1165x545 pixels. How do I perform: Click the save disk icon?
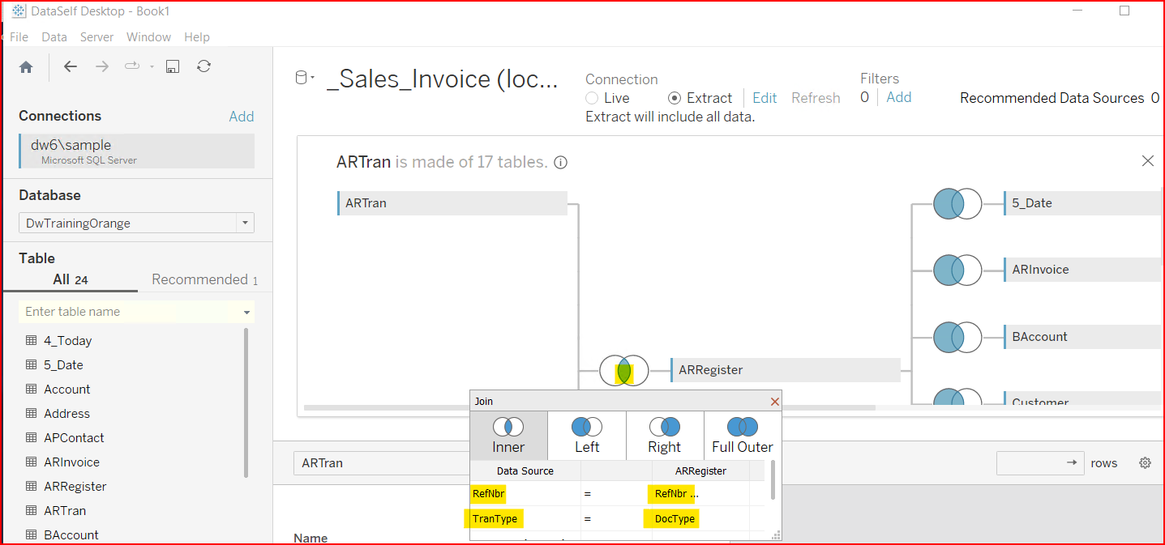click(x=172, y=67)
